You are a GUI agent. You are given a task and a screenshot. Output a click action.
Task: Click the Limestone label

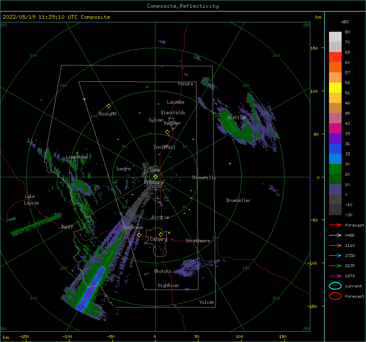tap(77, 157)
